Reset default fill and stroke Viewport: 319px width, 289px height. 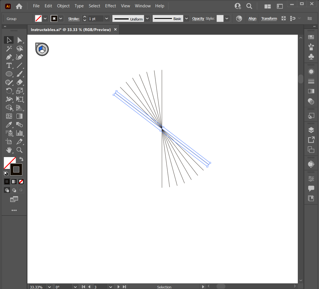pyautogui.click(x=6, y=174)
